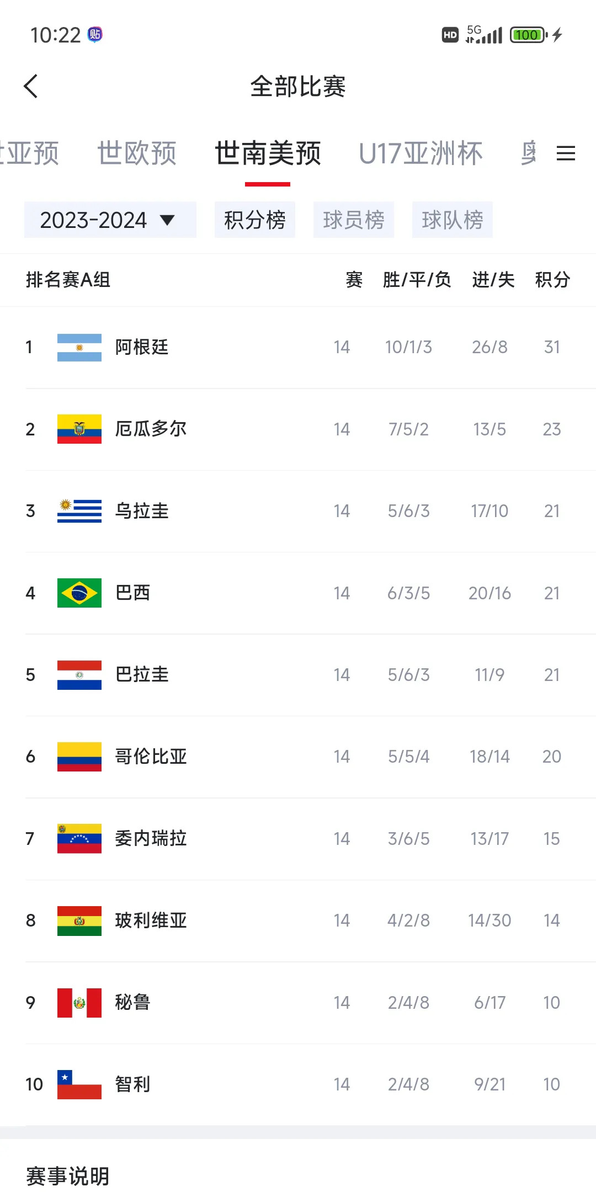Screen dimensions: 596x1192
Task: Open the 玻利维亚 team row
Action: [x=151, y=920]
